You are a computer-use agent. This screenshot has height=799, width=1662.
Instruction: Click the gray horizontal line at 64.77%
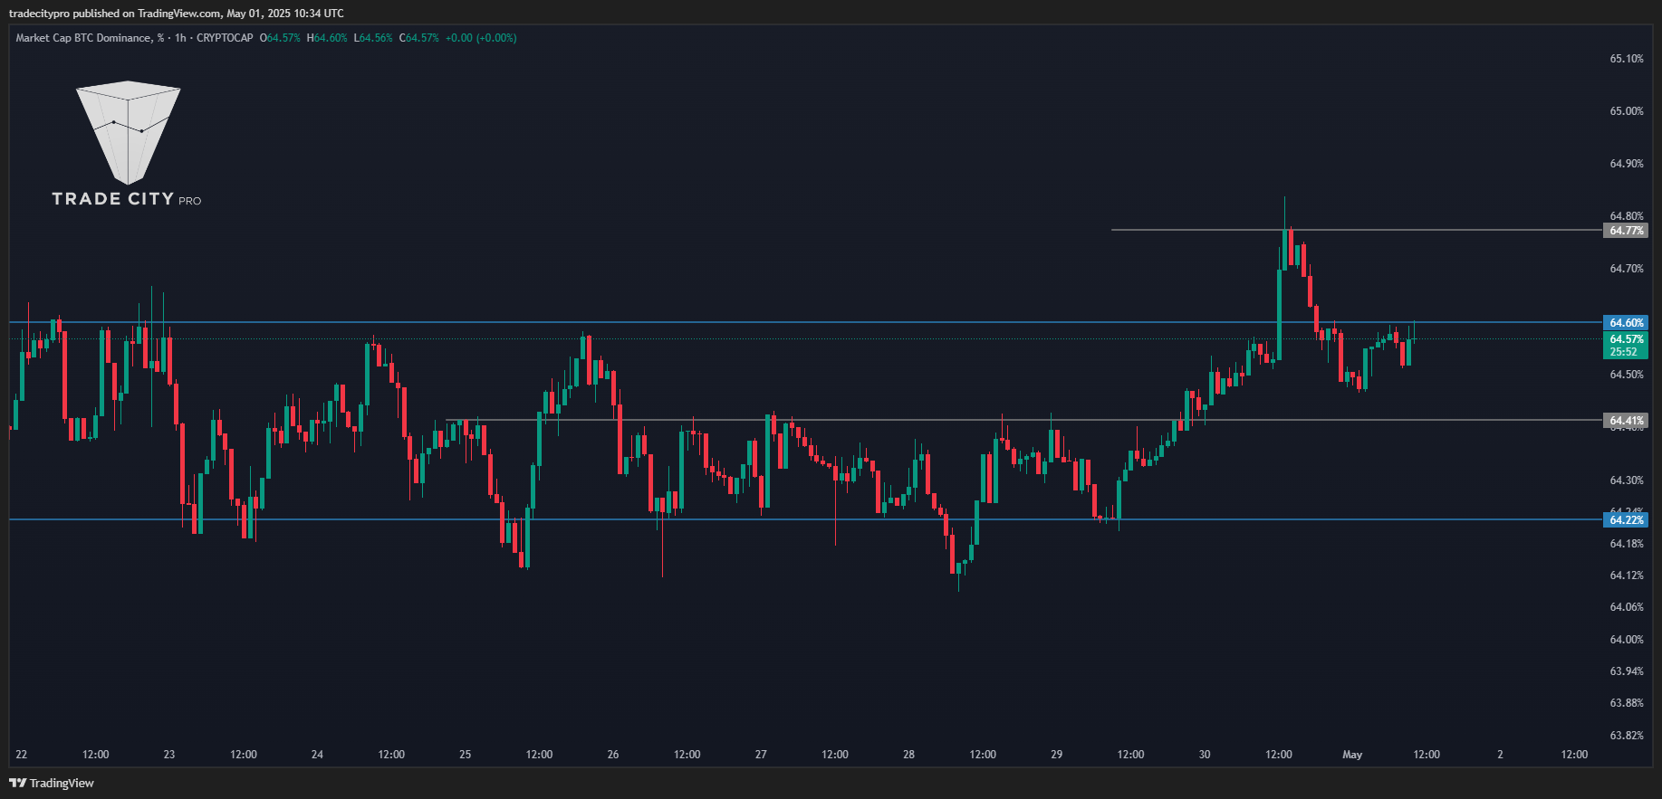1356,230
